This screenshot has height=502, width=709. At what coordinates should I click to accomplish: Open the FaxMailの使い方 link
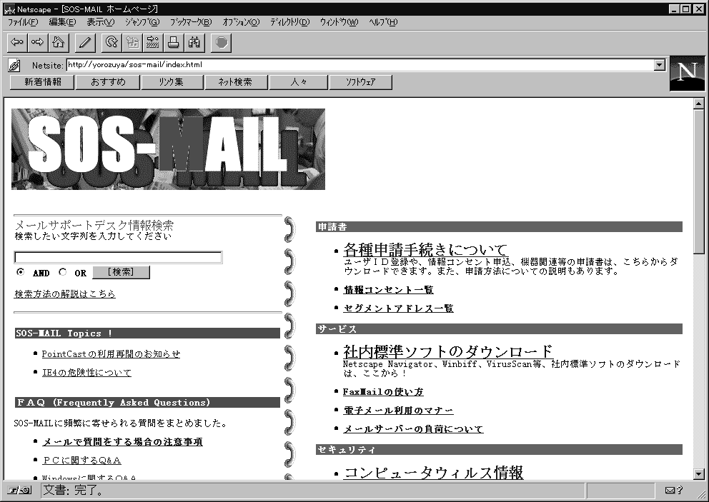click(383, 392)
